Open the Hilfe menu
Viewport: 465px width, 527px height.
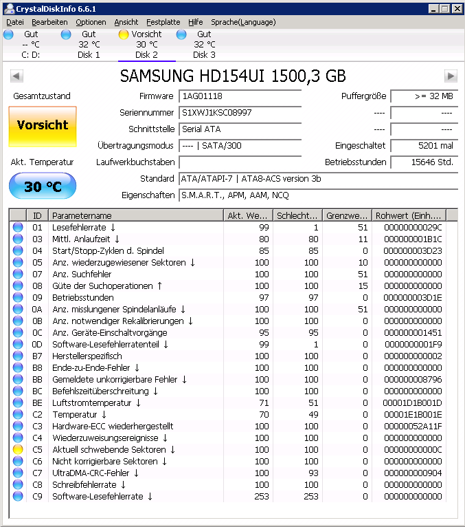196,22
